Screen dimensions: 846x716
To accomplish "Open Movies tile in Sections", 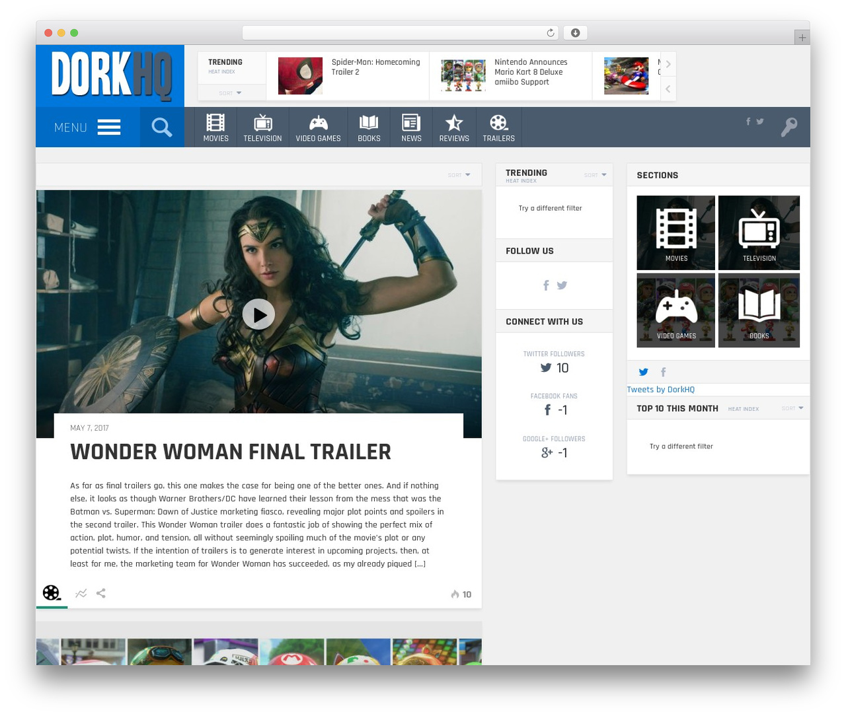I will pyautogui.click(x=675, y=233).
